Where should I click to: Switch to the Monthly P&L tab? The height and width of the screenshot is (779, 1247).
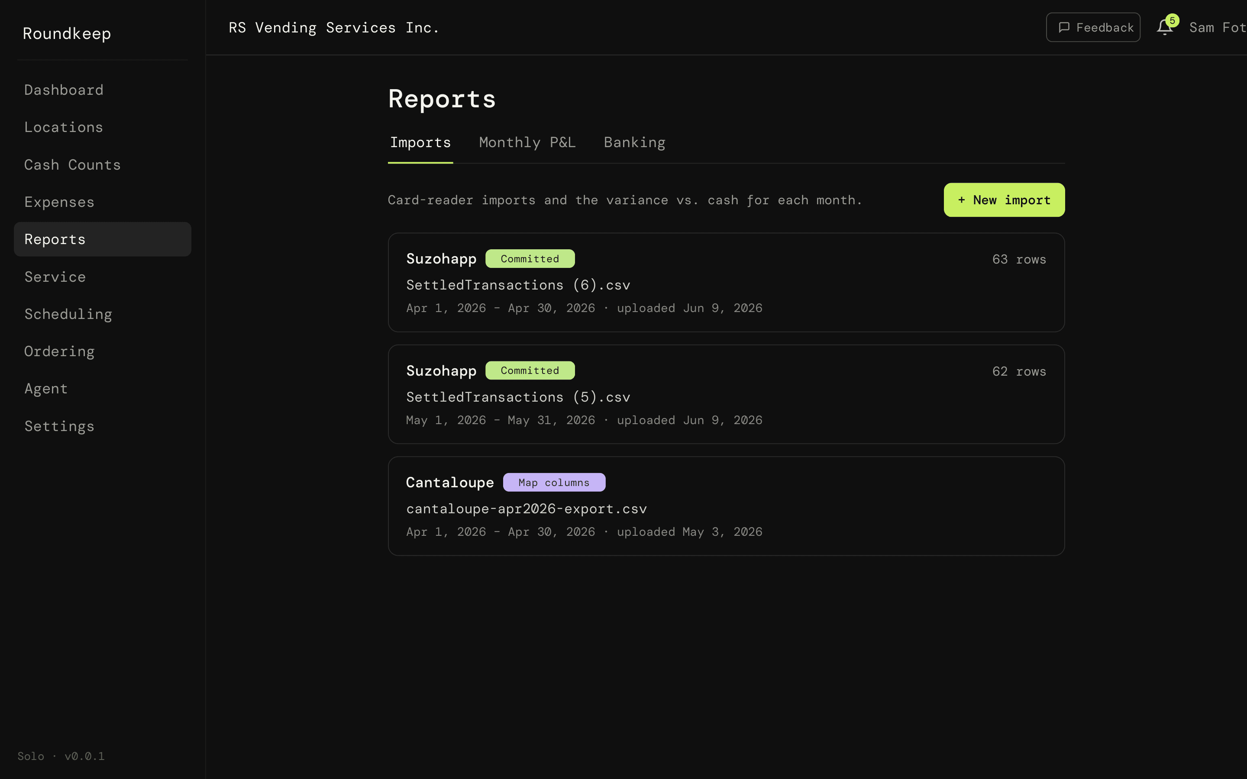tap(527, 143)
